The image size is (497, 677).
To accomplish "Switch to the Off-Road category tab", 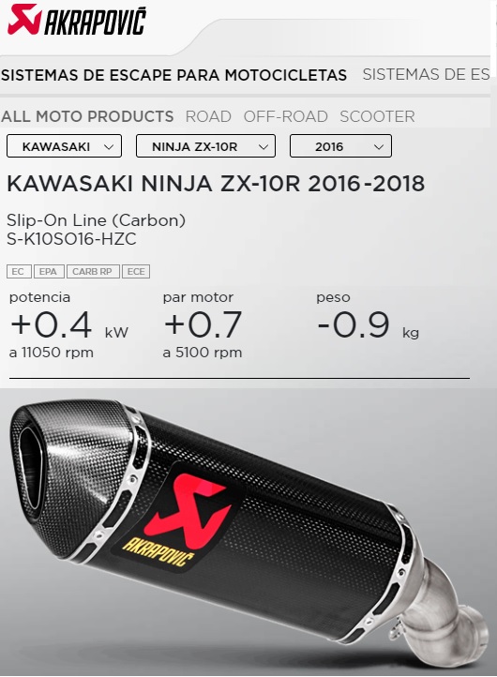I will click(x=285, y=116).
